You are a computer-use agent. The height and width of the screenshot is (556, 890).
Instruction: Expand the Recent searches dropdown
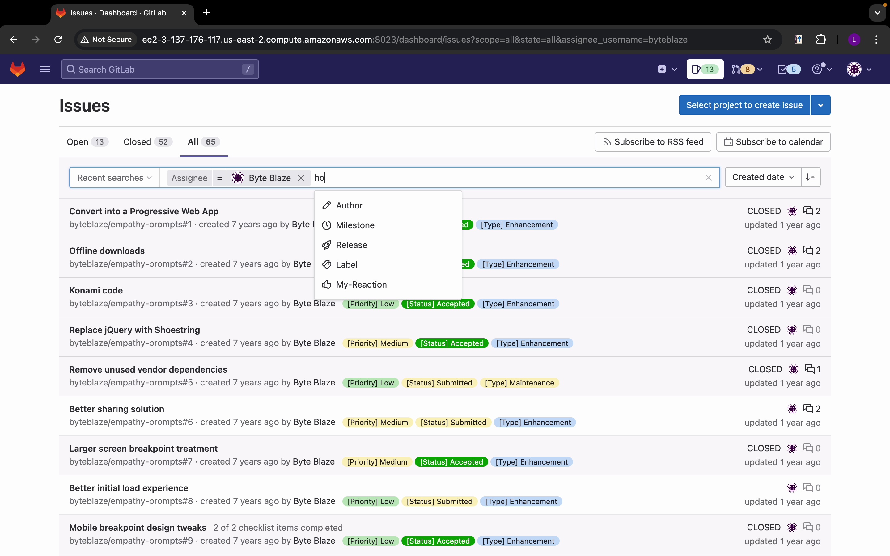pos(114,178)
